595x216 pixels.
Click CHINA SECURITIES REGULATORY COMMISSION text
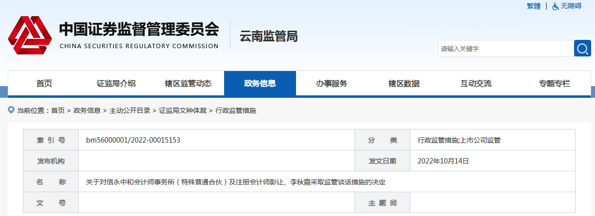click(x=139, y=46)
